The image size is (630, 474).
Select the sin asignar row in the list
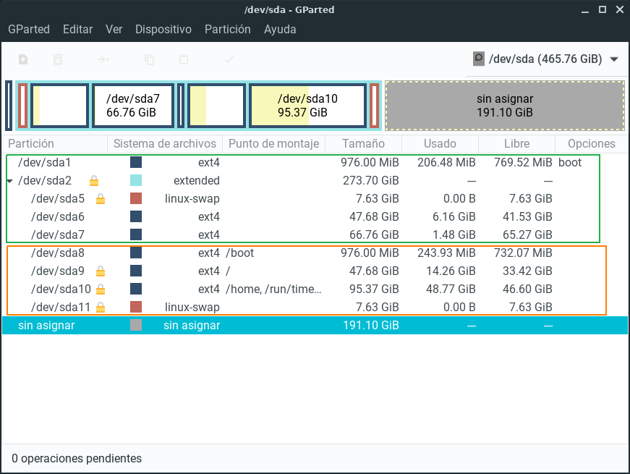[x=315, y=325]
